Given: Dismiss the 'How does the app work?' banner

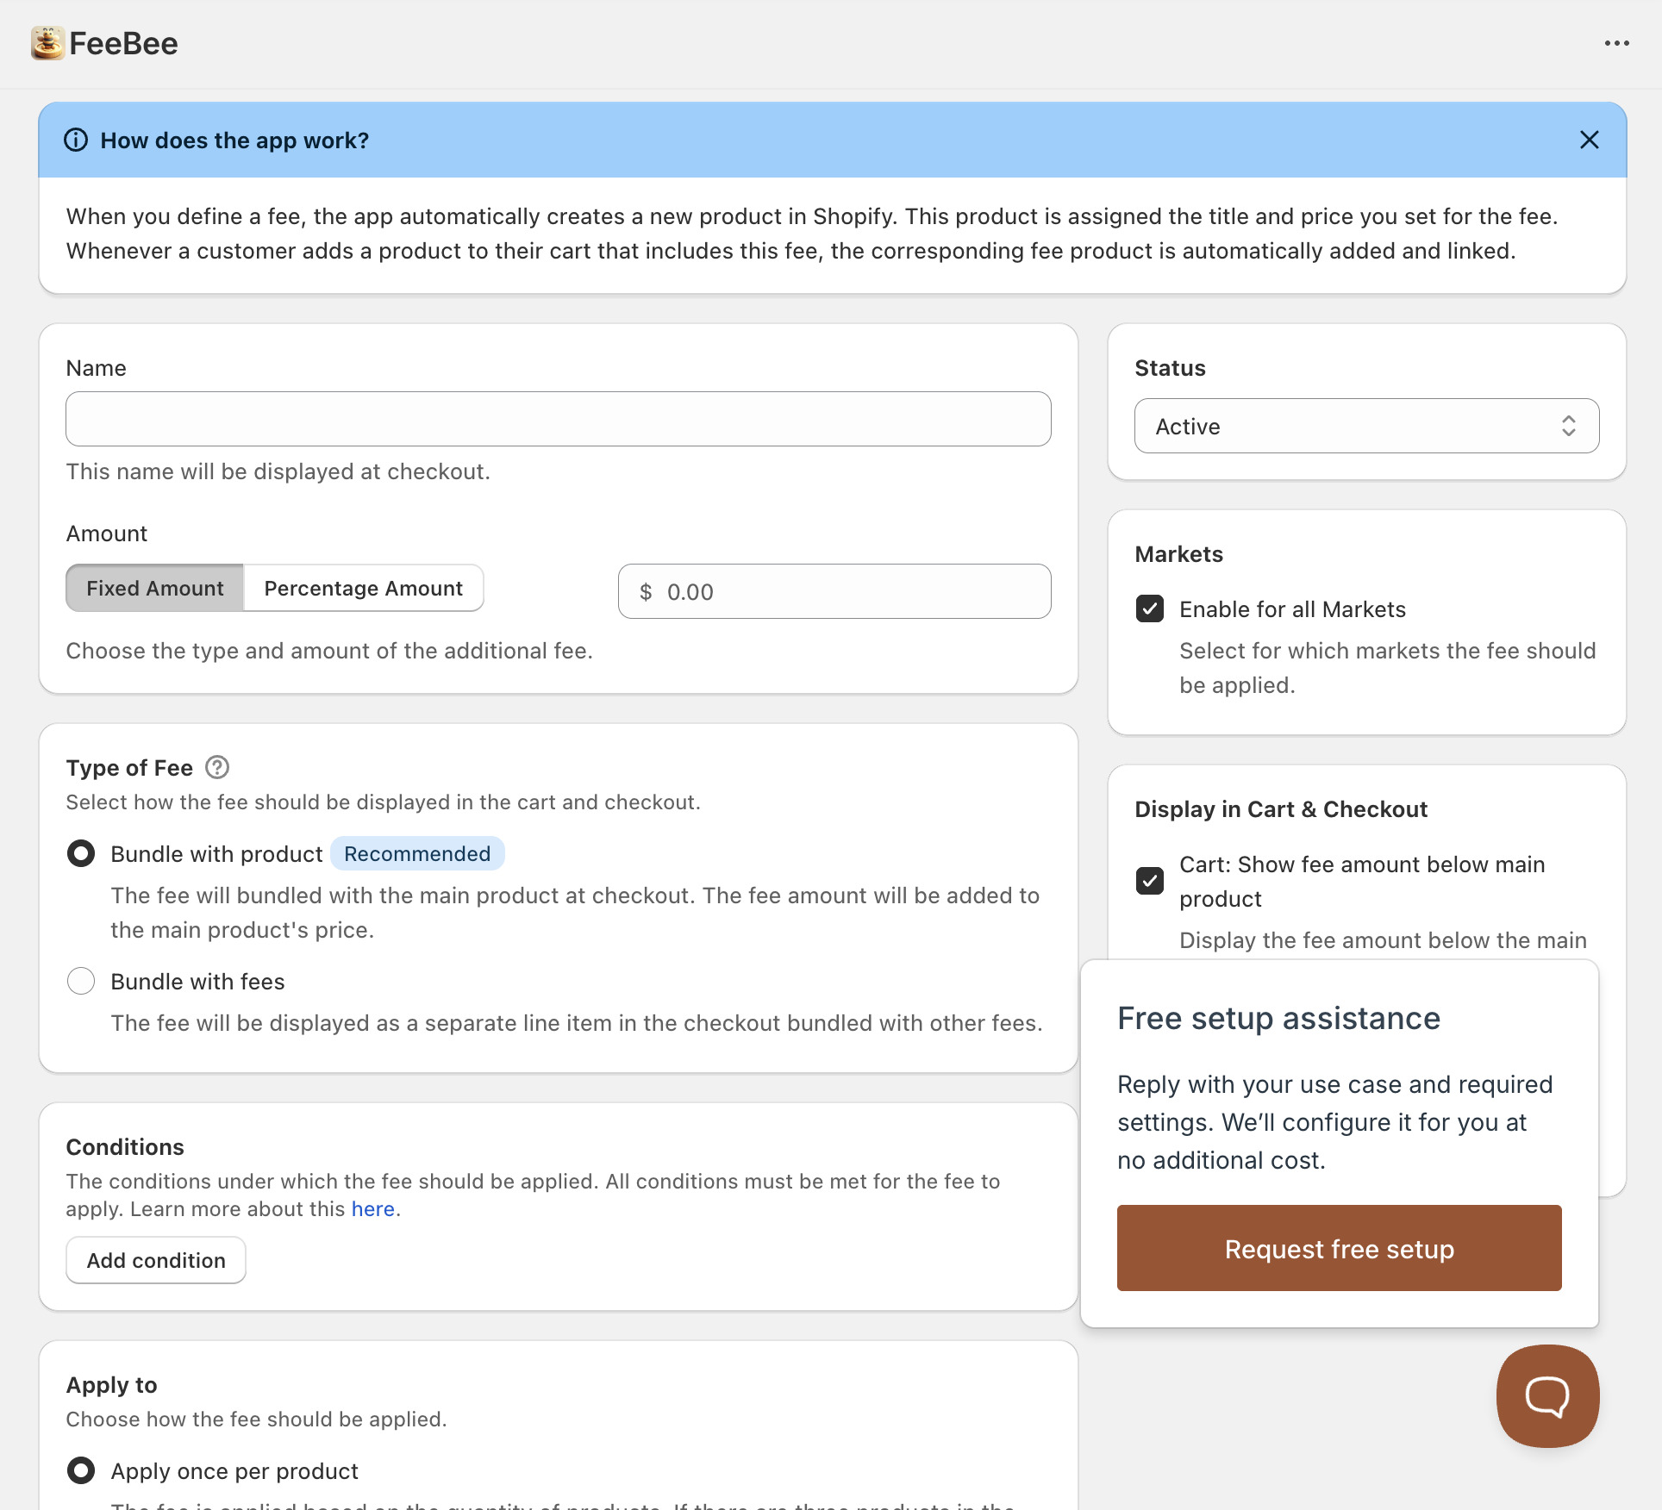Looking at the screenshot, I should coord(1590,140).
